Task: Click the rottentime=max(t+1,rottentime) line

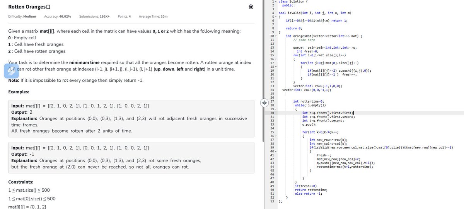Action: (x=345, y=166)
